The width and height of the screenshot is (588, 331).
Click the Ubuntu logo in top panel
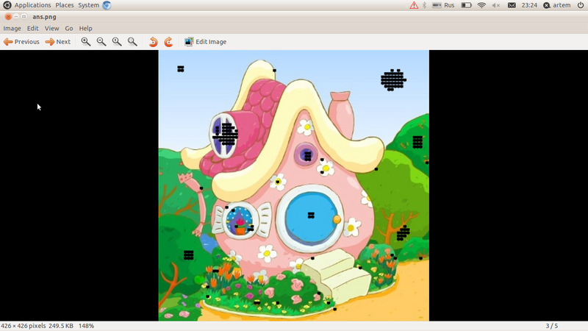click(x=7, y=5)
